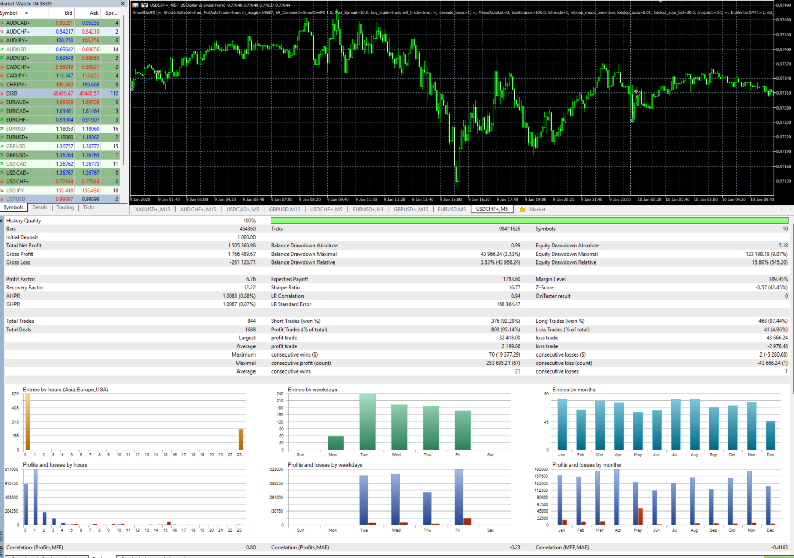Collapse the report panel using the left chevron
The width and height of the screenshot is (794, 558).
(x=2, y=220)
